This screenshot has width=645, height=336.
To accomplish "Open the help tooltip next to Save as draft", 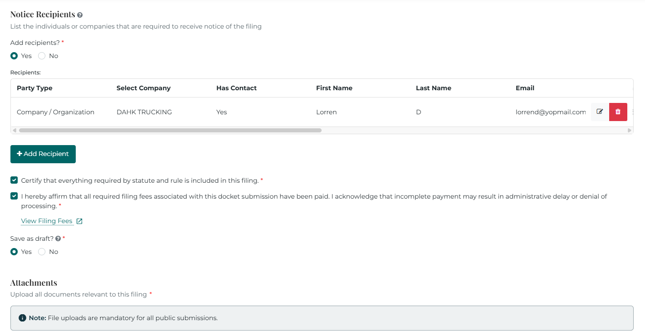I will (x=58, y=238).
